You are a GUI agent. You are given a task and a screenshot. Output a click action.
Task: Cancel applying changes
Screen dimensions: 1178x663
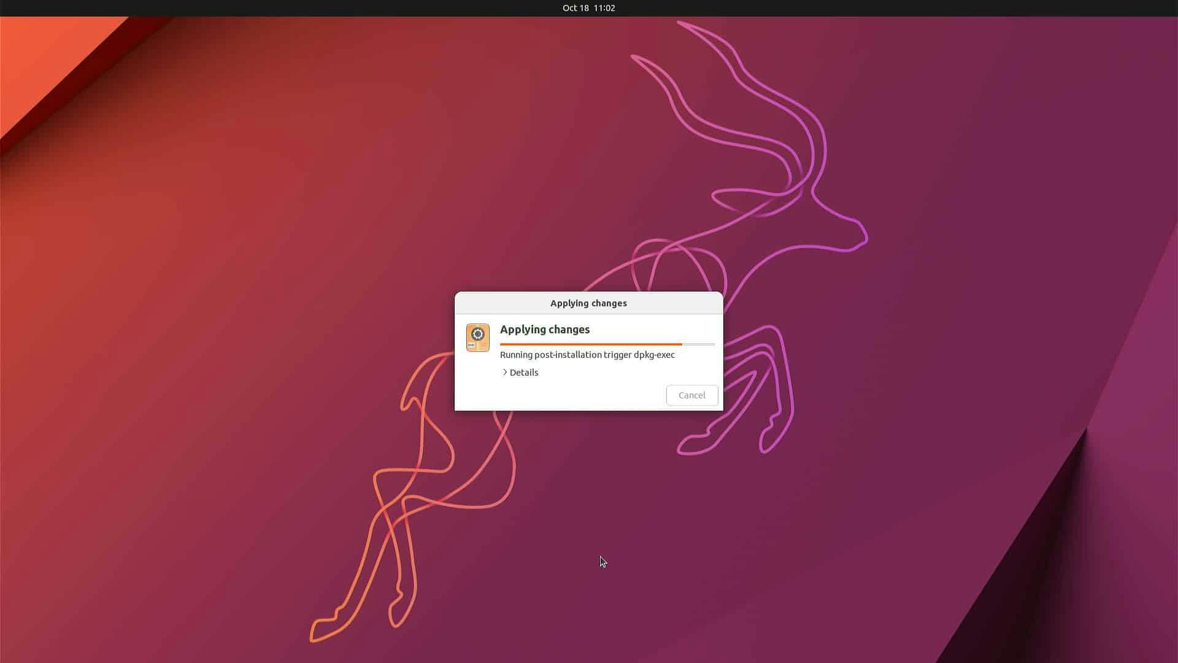click(x=691, y=395)
